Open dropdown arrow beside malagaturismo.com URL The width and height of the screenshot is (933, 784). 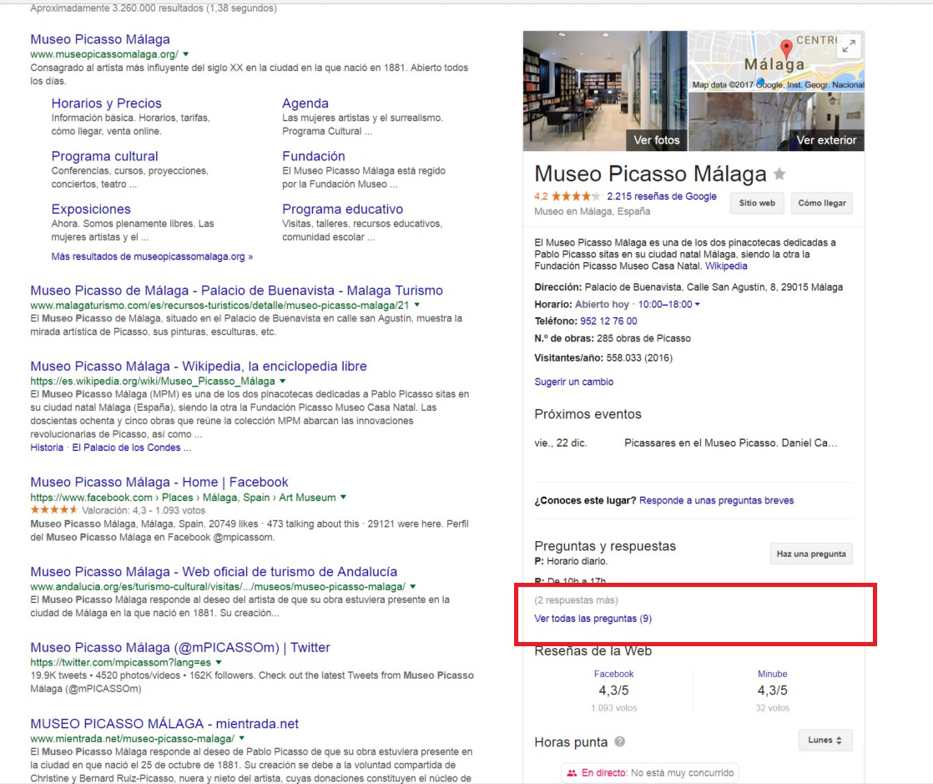coord(417,305)
